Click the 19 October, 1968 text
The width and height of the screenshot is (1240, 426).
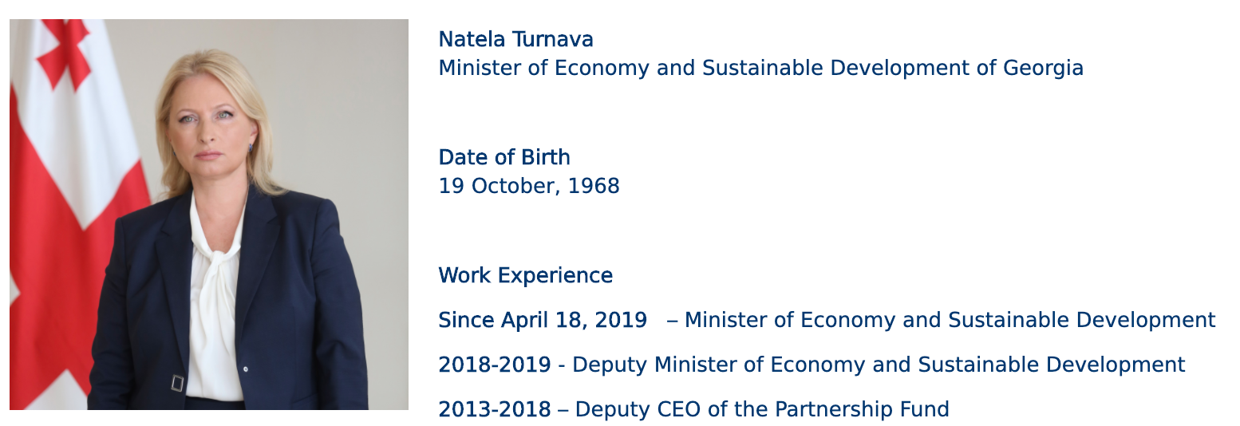pos(529,187)
